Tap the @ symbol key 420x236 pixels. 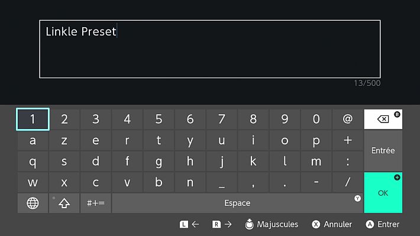click(x=347, y=119)
